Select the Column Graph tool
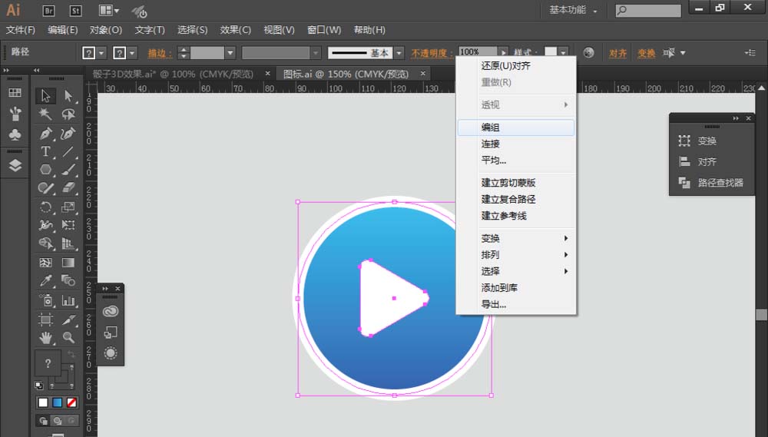The height and width of the screenshot is (437, 768). (68, 300)
